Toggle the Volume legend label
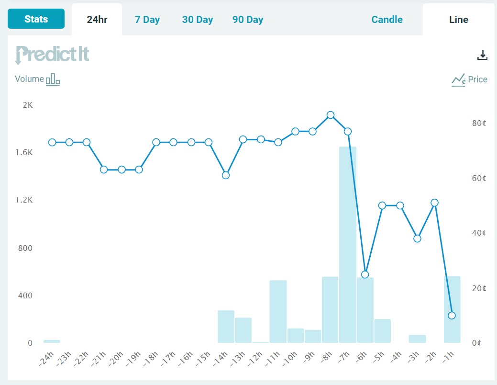The width and height of the screenshot is (497, 385). click(30, 79)
